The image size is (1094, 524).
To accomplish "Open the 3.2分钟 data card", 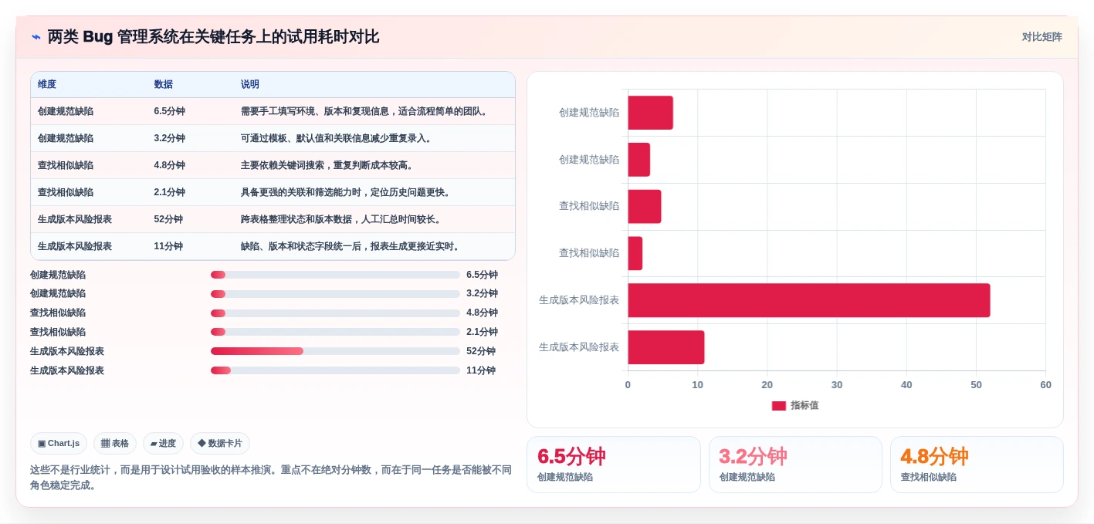I will point(795,465).
